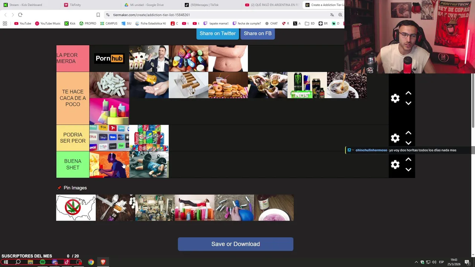The image size is (475, 267).
Task: Open Google Chrome from taskbar
Action: 91,262
